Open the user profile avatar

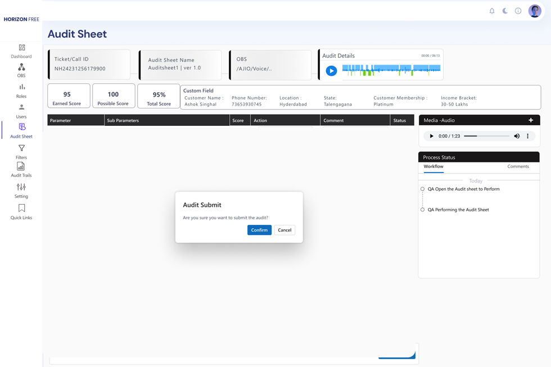(535, 11)
